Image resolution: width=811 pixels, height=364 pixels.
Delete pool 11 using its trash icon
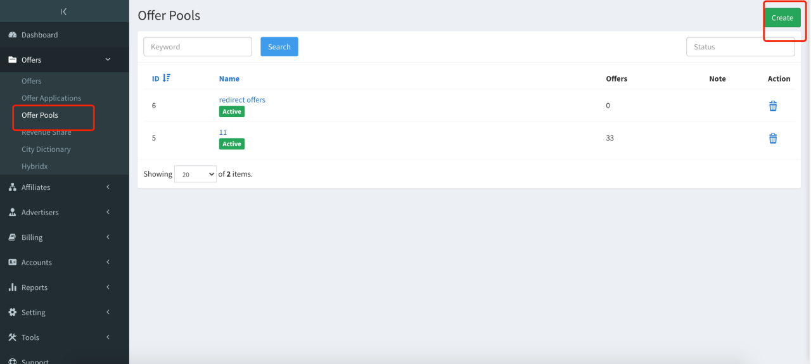(773, 139)
